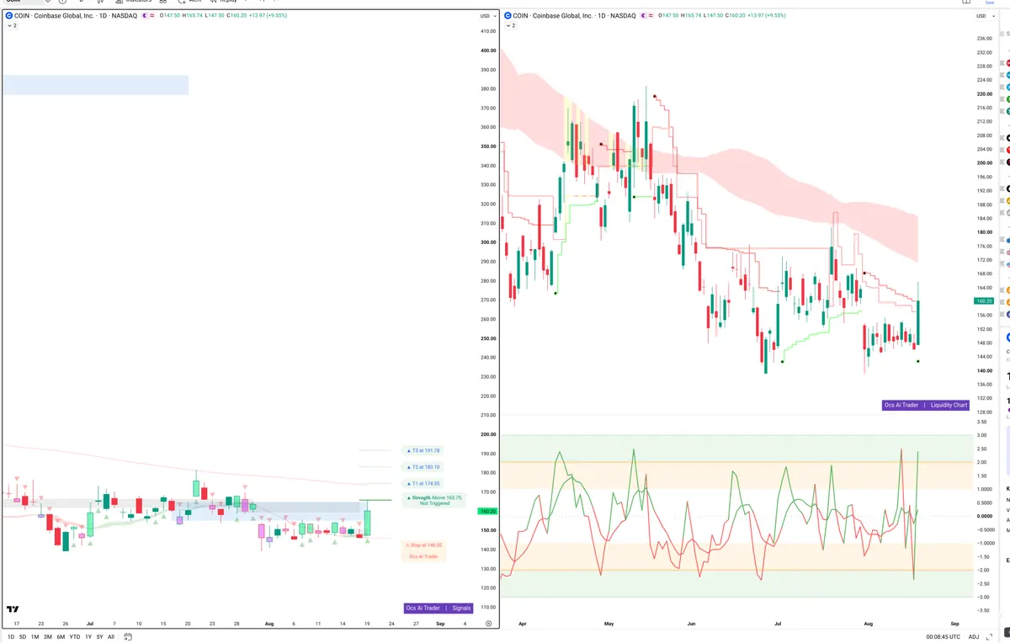
Task: Click 'Ocs Ai Trader | Liquidity Chart' label
Action: [x=926, y=405]
